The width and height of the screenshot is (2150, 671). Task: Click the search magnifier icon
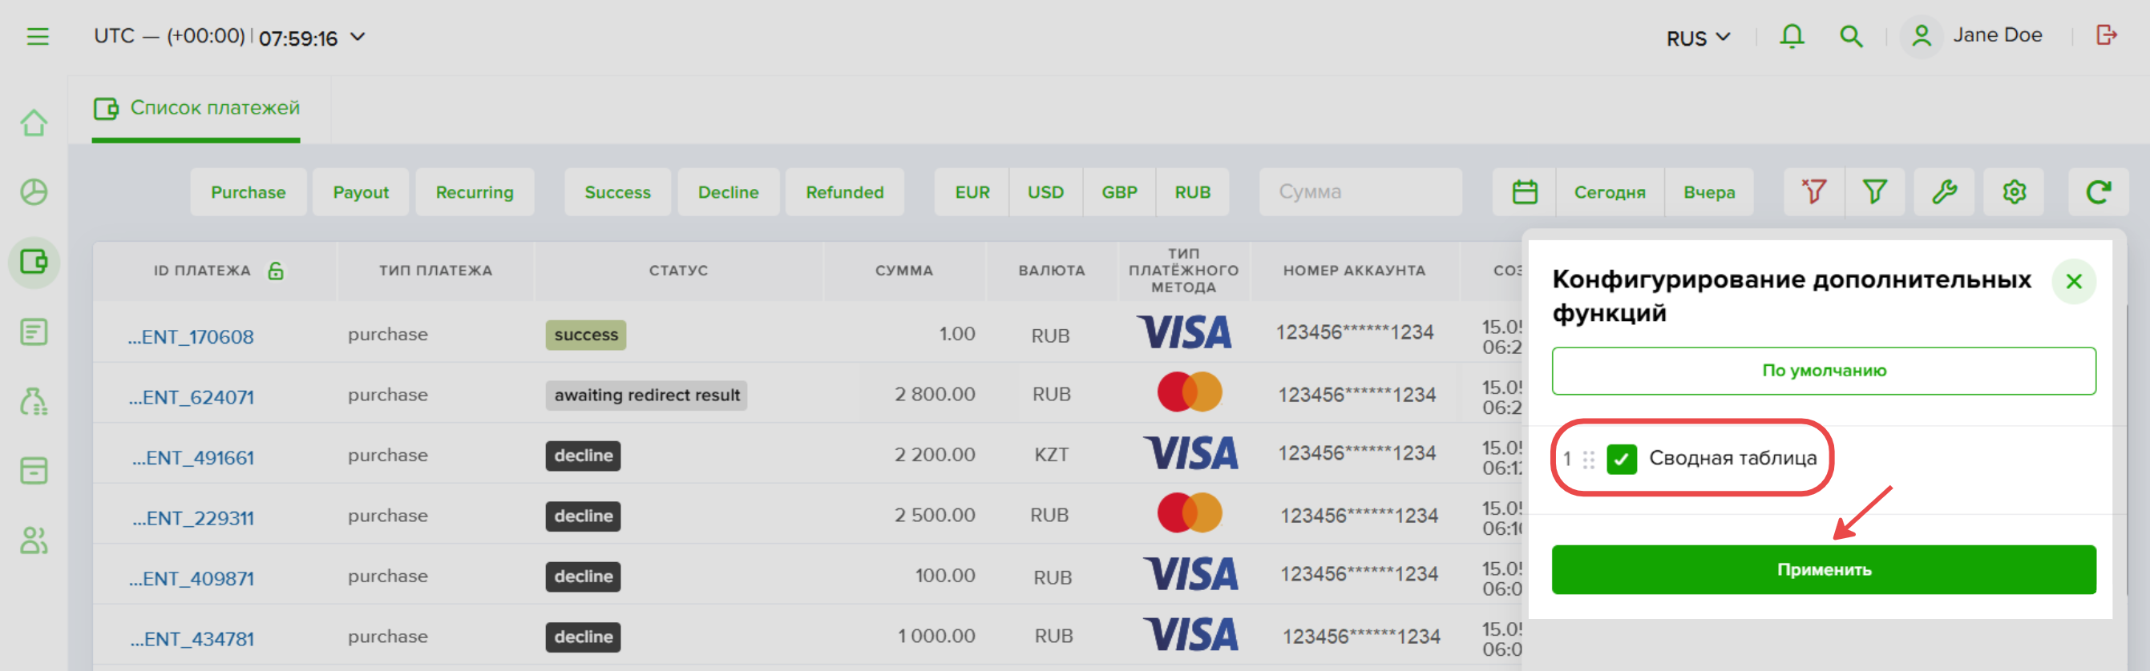tap(1851, 37)
